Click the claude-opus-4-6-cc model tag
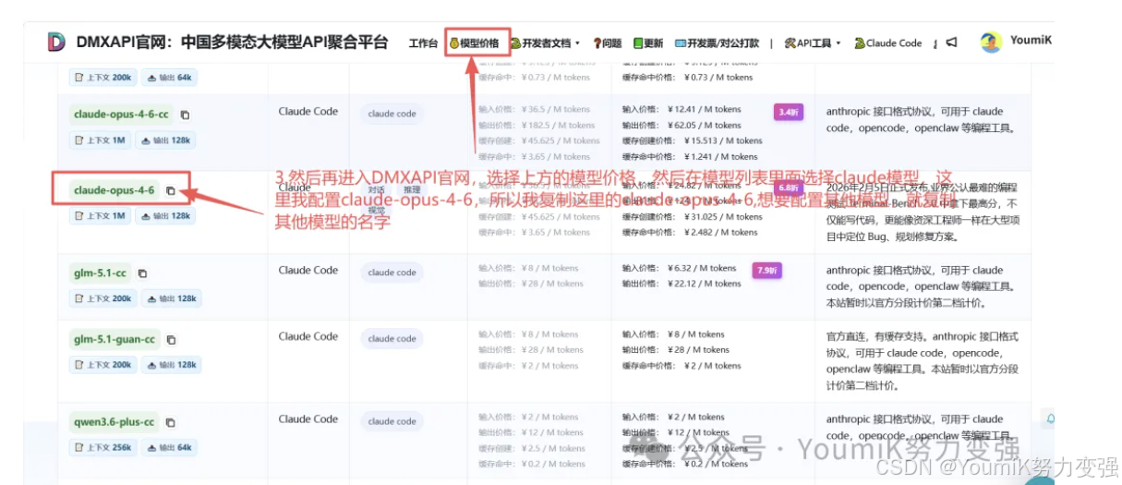1122x485 pixels. tap(121, 115)
